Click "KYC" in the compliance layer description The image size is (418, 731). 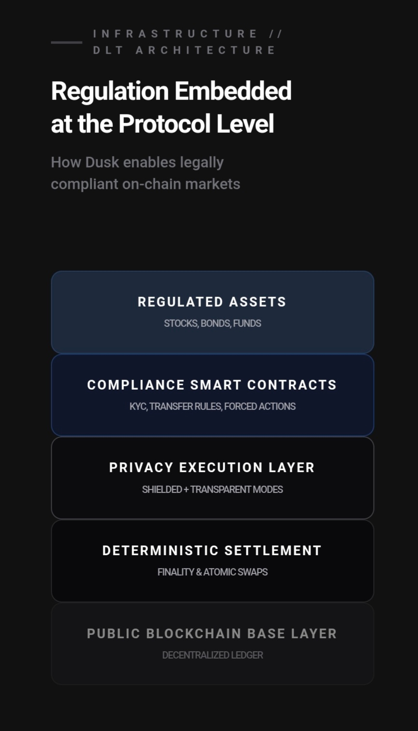tap(137, 407)
